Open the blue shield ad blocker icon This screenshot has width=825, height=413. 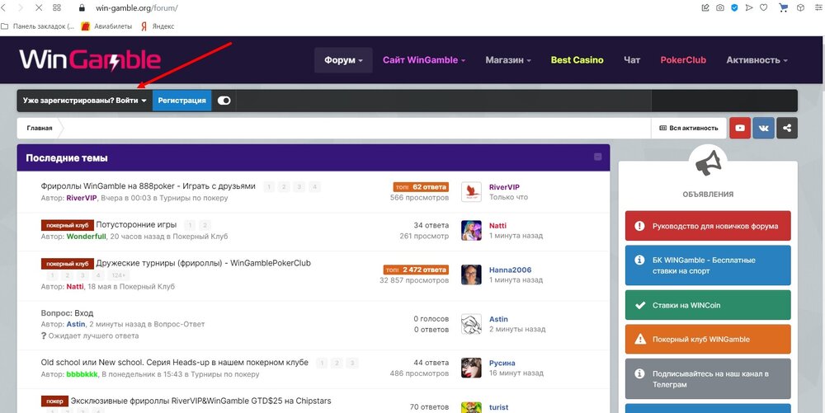pyautogui.click(x=734, y=8)
